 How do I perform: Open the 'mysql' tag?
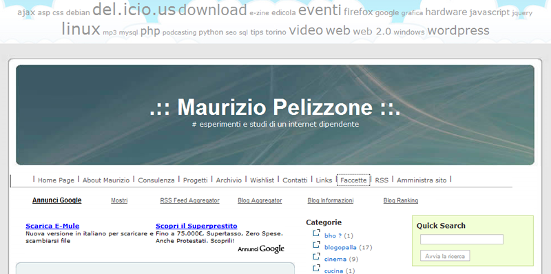(x=128, y=32)
